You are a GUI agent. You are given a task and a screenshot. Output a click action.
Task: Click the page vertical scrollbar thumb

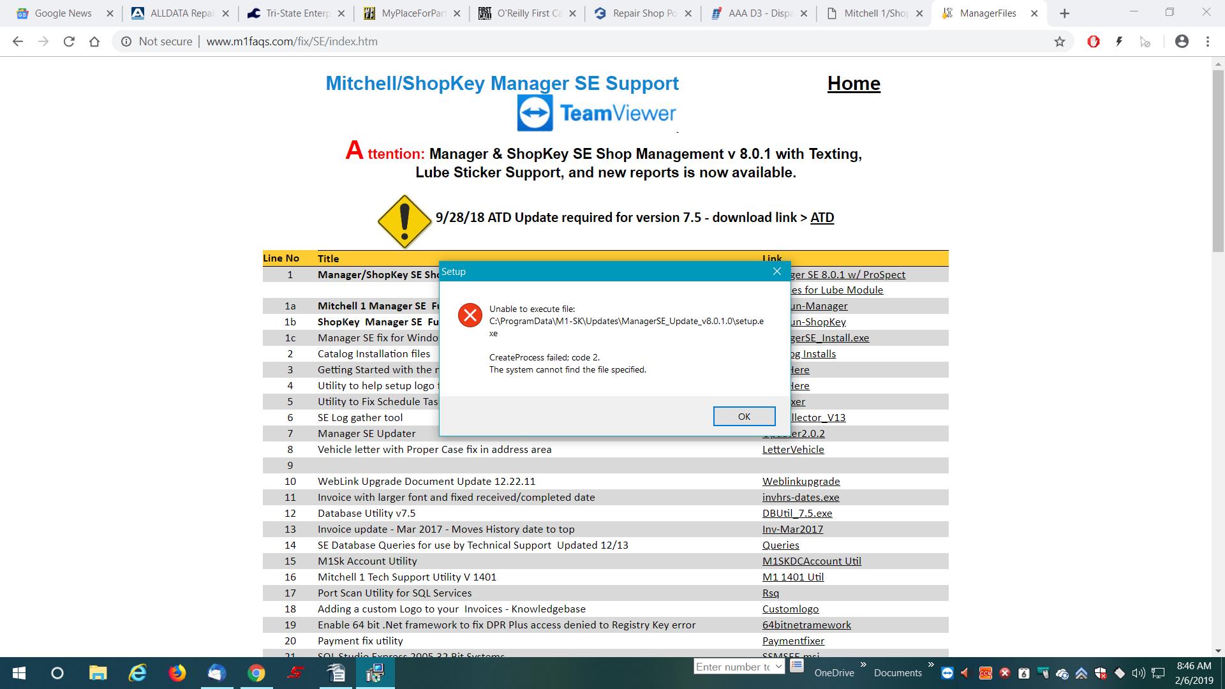[1218, 162]
